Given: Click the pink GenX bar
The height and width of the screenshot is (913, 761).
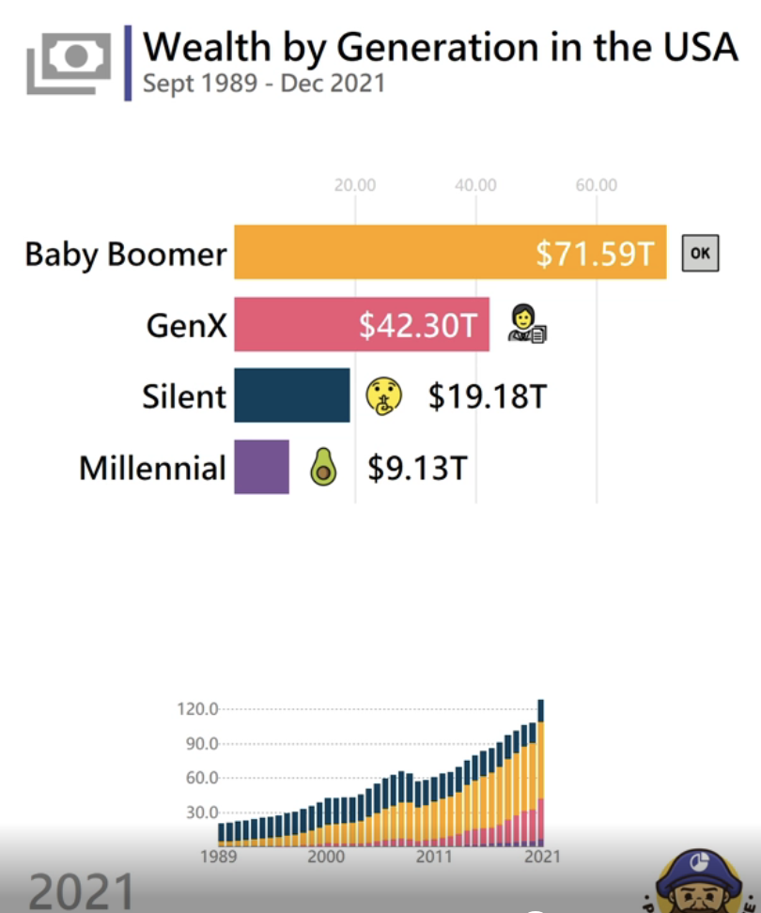Looking at the screenshot, I should pos(361,324).
